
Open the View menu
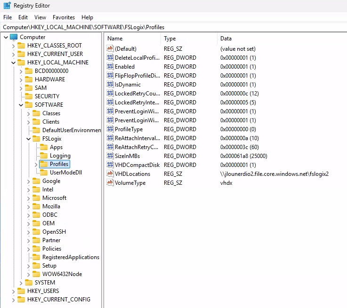[40, 17]
